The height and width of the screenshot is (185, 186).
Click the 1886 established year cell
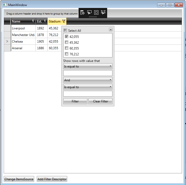click(42, 48)
